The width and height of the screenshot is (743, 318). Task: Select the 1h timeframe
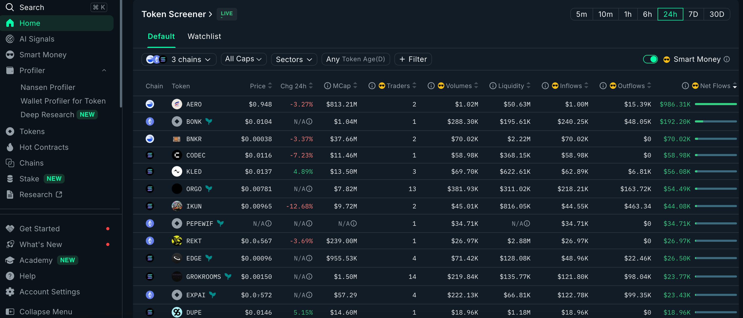tap(628, 14)
